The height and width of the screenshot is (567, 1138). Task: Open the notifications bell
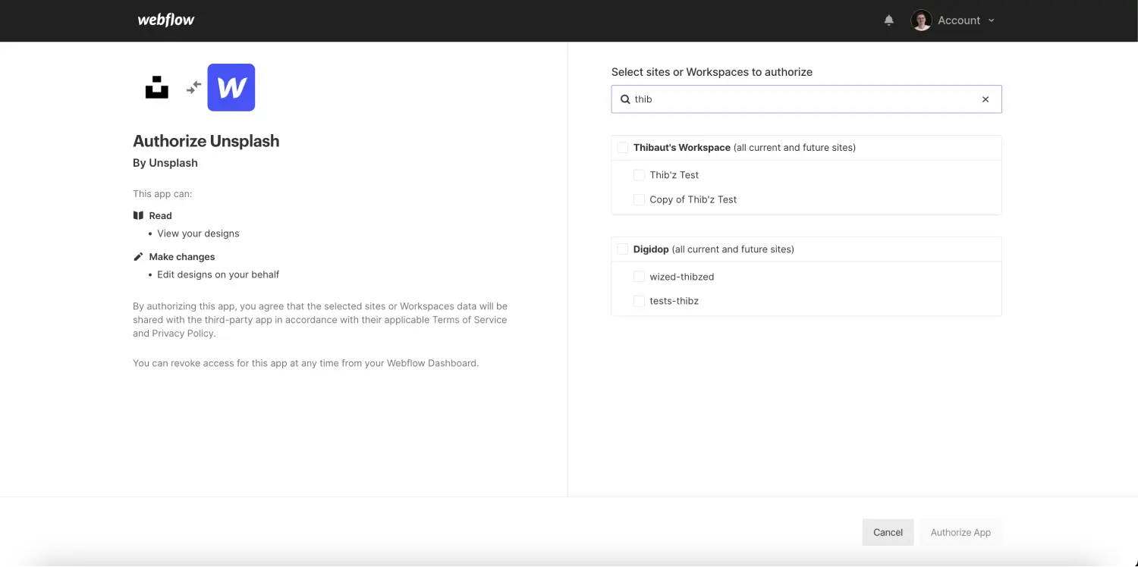click(x=888, y=20)
